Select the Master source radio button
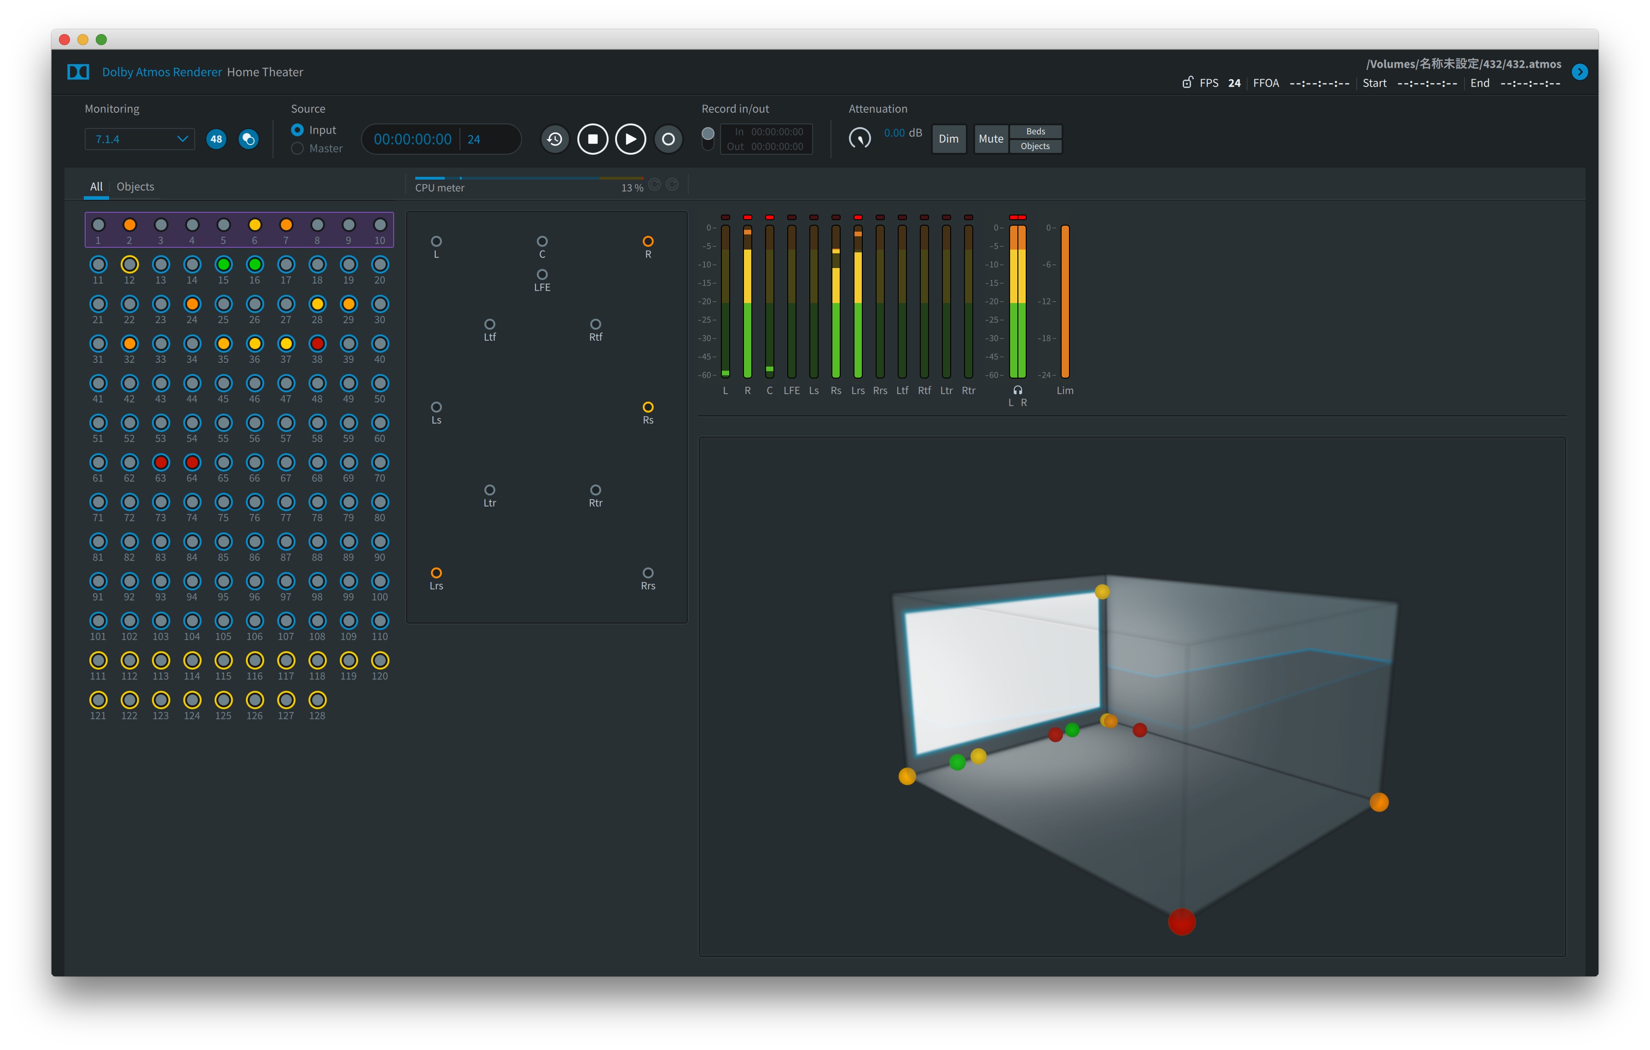Screen dimensions: 1650x1050 point(297,149)
